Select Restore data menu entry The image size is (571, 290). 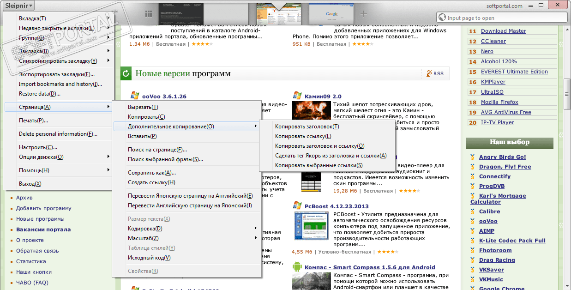coord(58,94)
